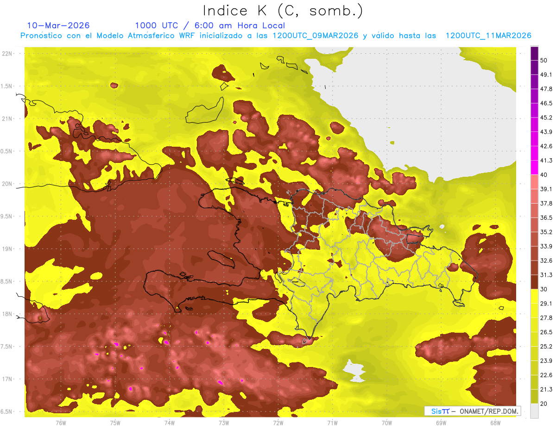
Task: Click the colorbar label "36.5"
Action: [547, 218]
